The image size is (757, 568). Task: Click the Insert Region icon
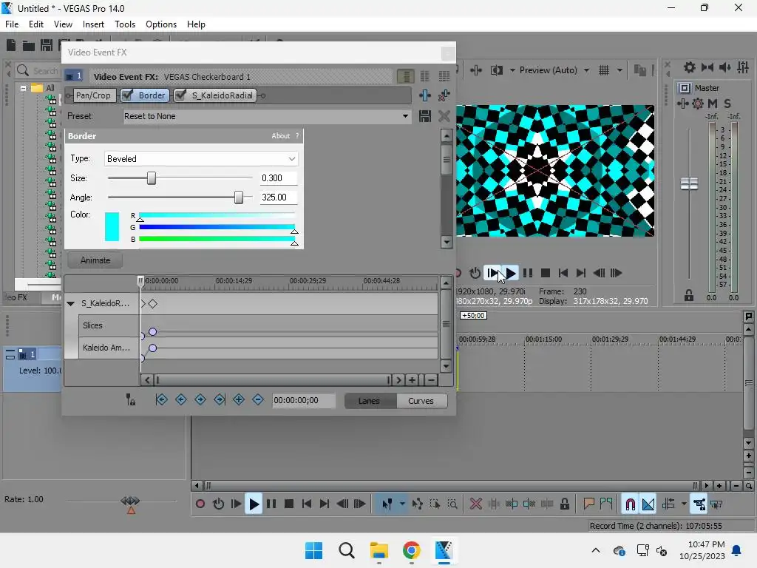click(606, 504)
